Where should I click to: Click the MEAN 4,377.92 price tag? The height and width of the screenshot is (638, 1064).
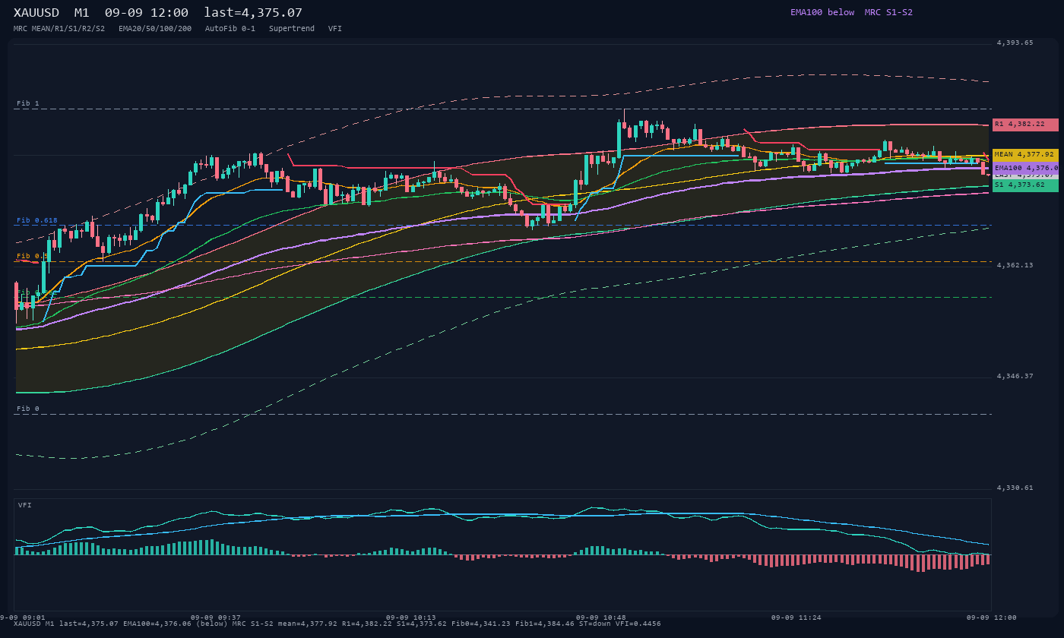tap(1025, 155)
